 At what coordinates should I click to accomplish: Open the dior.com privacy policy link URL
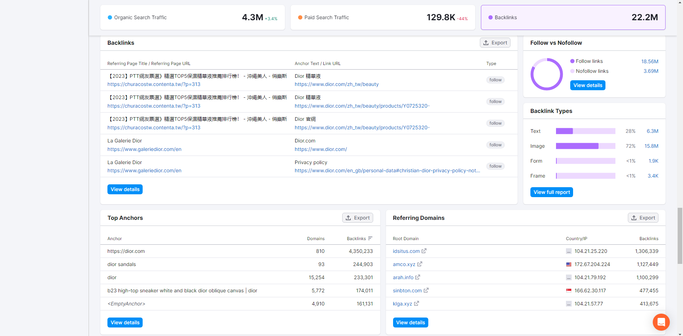(x=387, y=170)
